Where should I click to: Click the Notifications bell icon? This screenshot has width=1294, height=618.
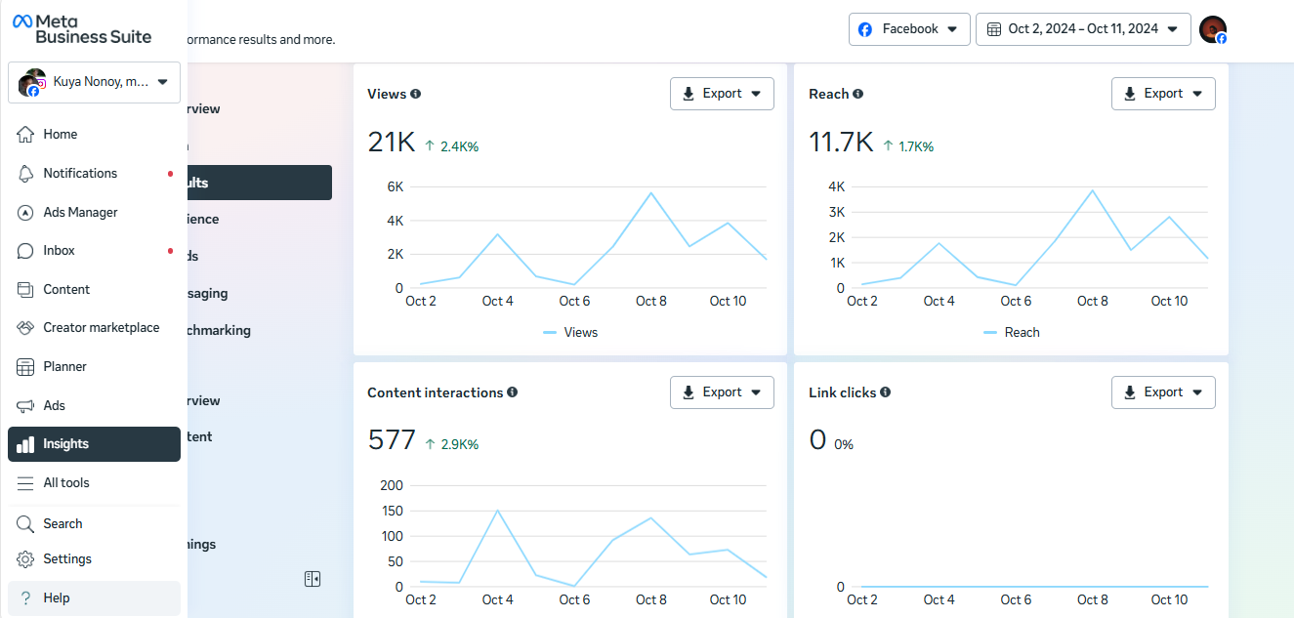click(x=25, y=173)
